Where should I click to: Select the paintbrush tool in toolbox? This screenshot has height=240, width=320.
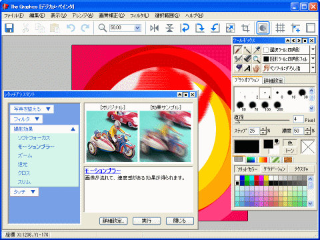point(238,50)
